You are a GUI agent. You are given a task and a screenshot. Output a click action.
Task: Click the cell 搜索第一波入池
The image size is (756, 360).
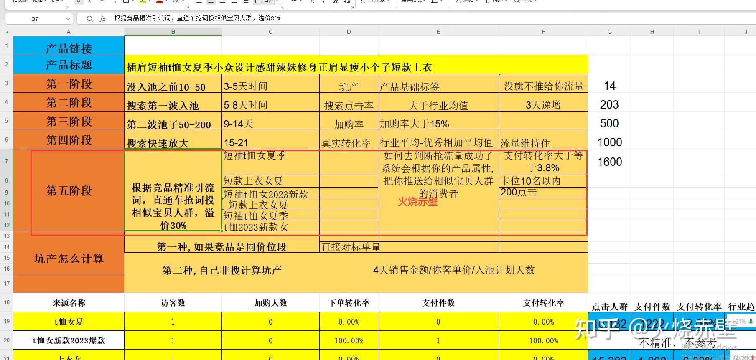173,102
